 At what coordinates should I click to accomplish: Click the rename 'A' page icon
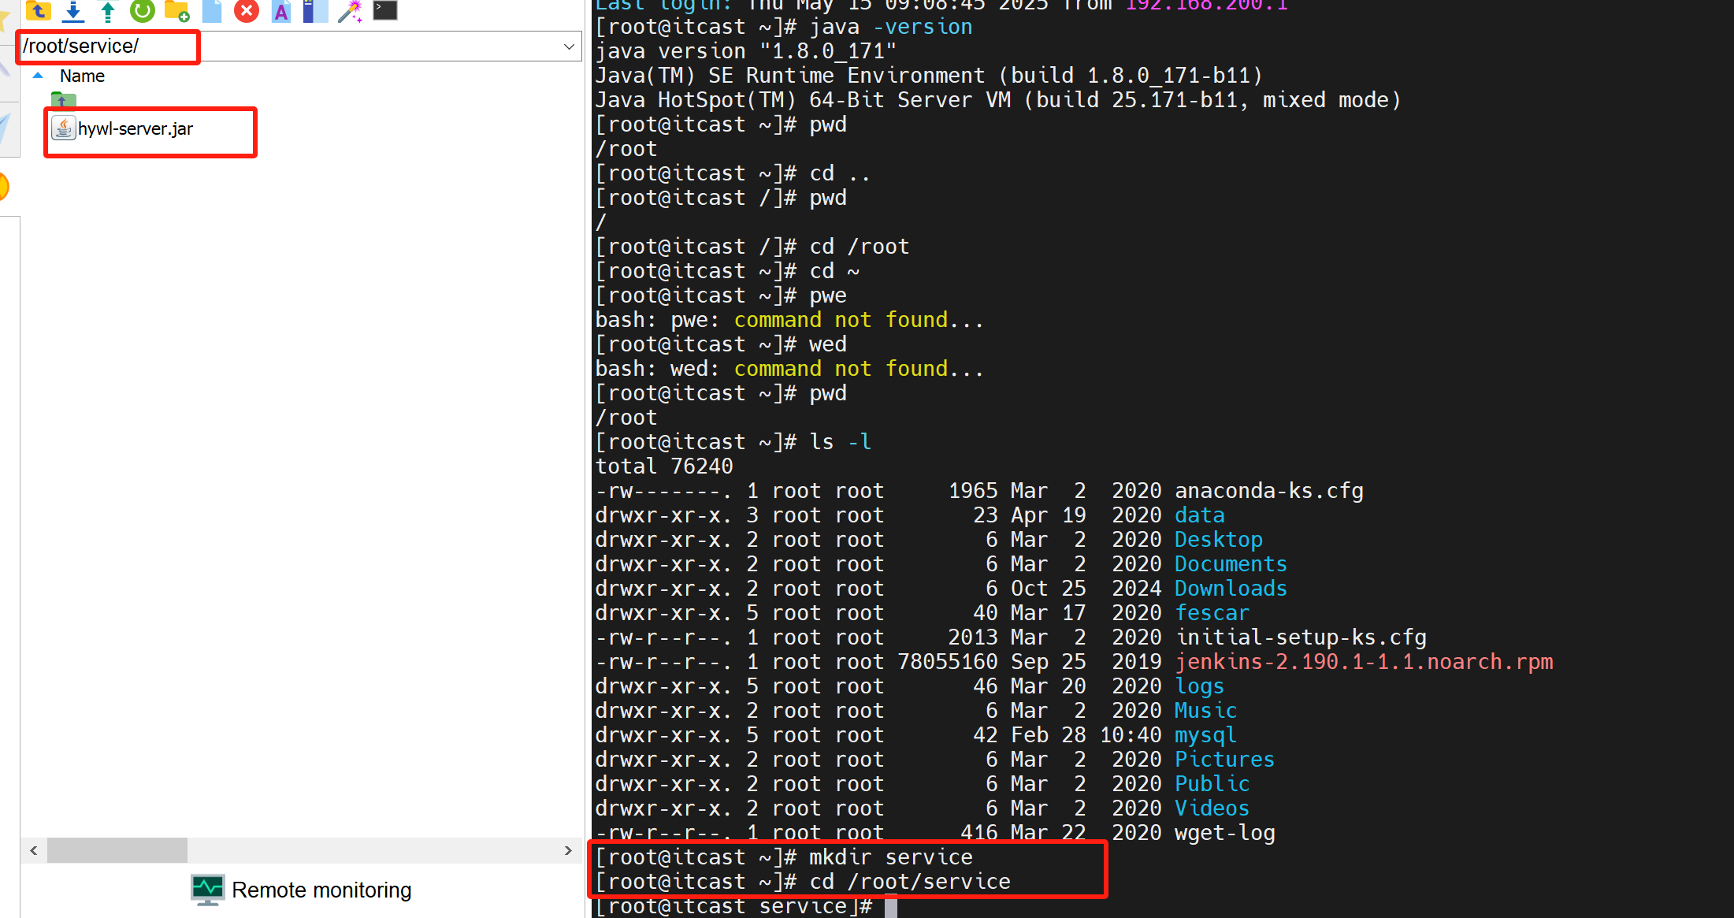281,10
